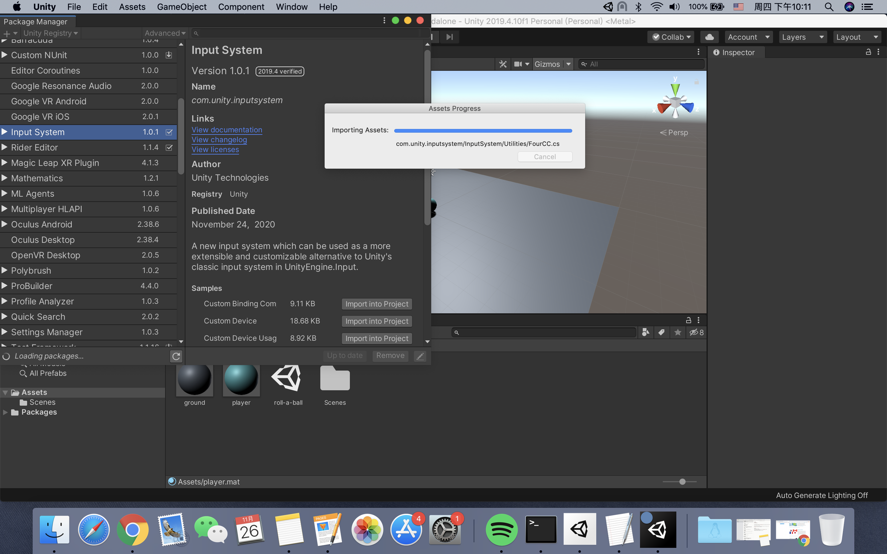Click the Remove package button

tap(390, 356)
